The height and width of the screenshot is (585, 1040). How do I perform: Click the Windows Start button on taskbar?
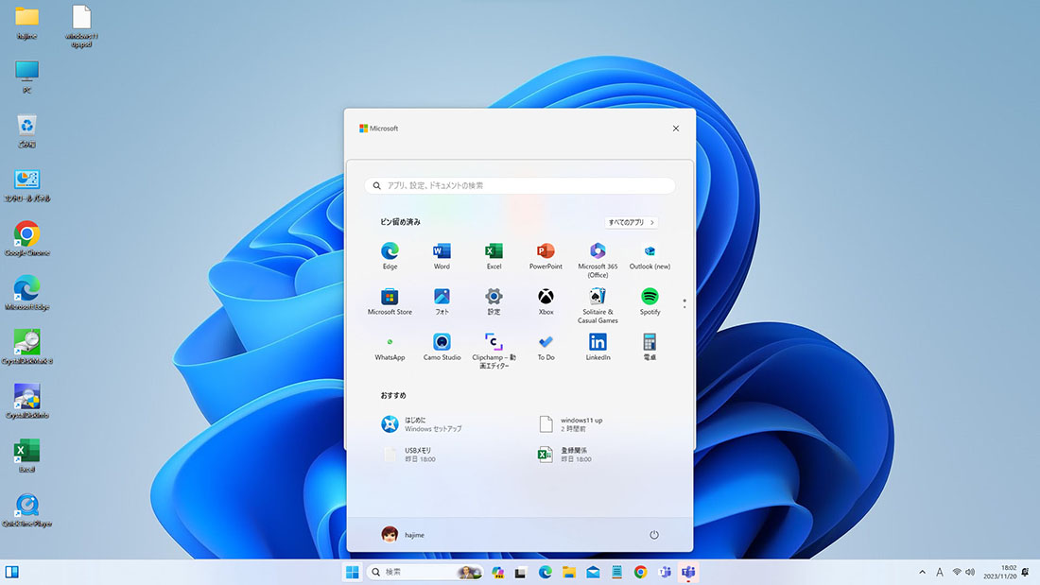pyautogui.click(x=352, y=572)
